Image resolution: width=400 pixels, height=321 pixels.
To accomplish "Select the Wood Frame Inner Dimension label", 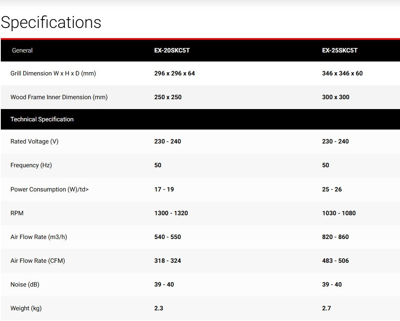I will point(59,97).
